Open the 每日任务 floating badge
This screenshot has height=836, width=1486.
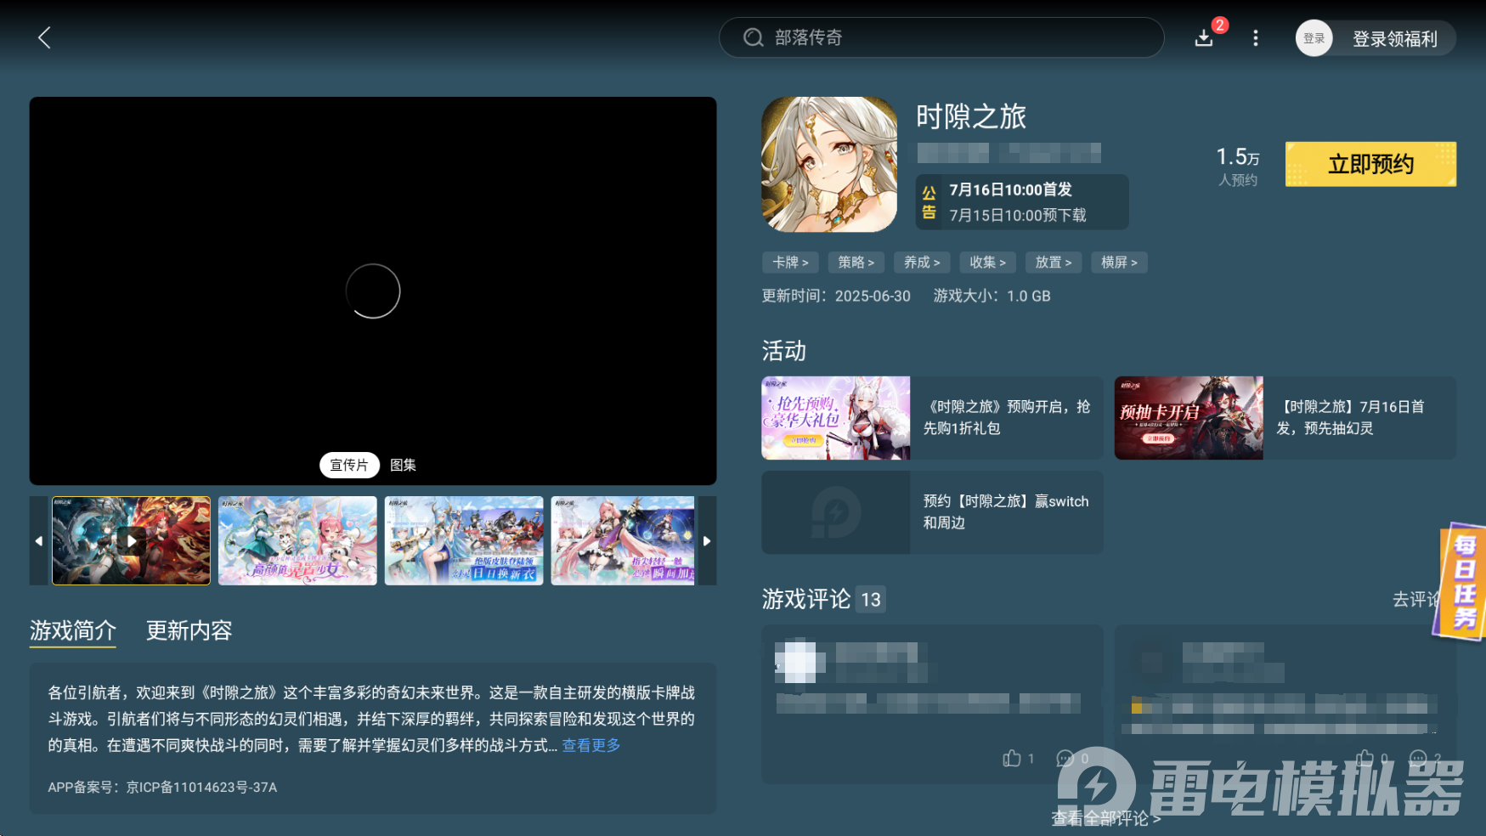pos(1461,582)
